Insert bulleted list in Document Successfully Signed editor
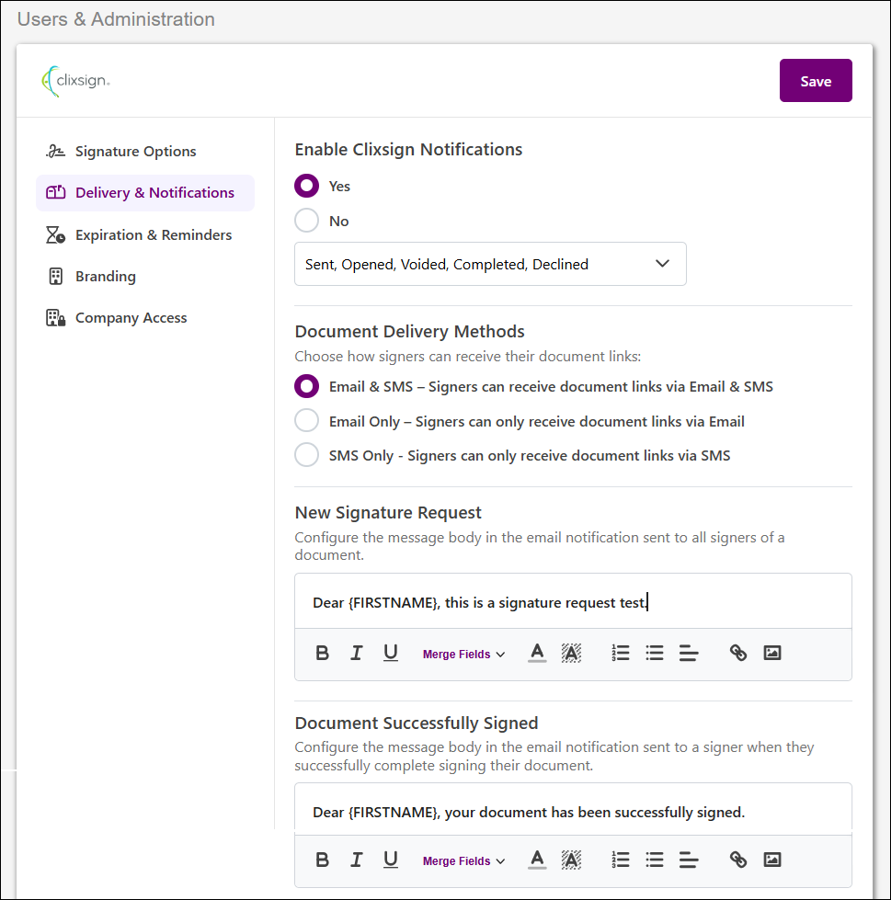The height and width of the screenshot is (900, 891). click(655, 860)
